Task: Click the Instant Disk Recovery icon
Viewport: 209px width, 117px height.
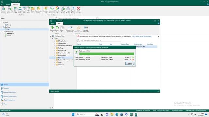Action: coord(10,10)
